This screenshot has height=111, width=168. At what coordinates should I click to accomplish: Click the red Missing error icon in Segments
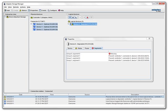click(109, 54)
